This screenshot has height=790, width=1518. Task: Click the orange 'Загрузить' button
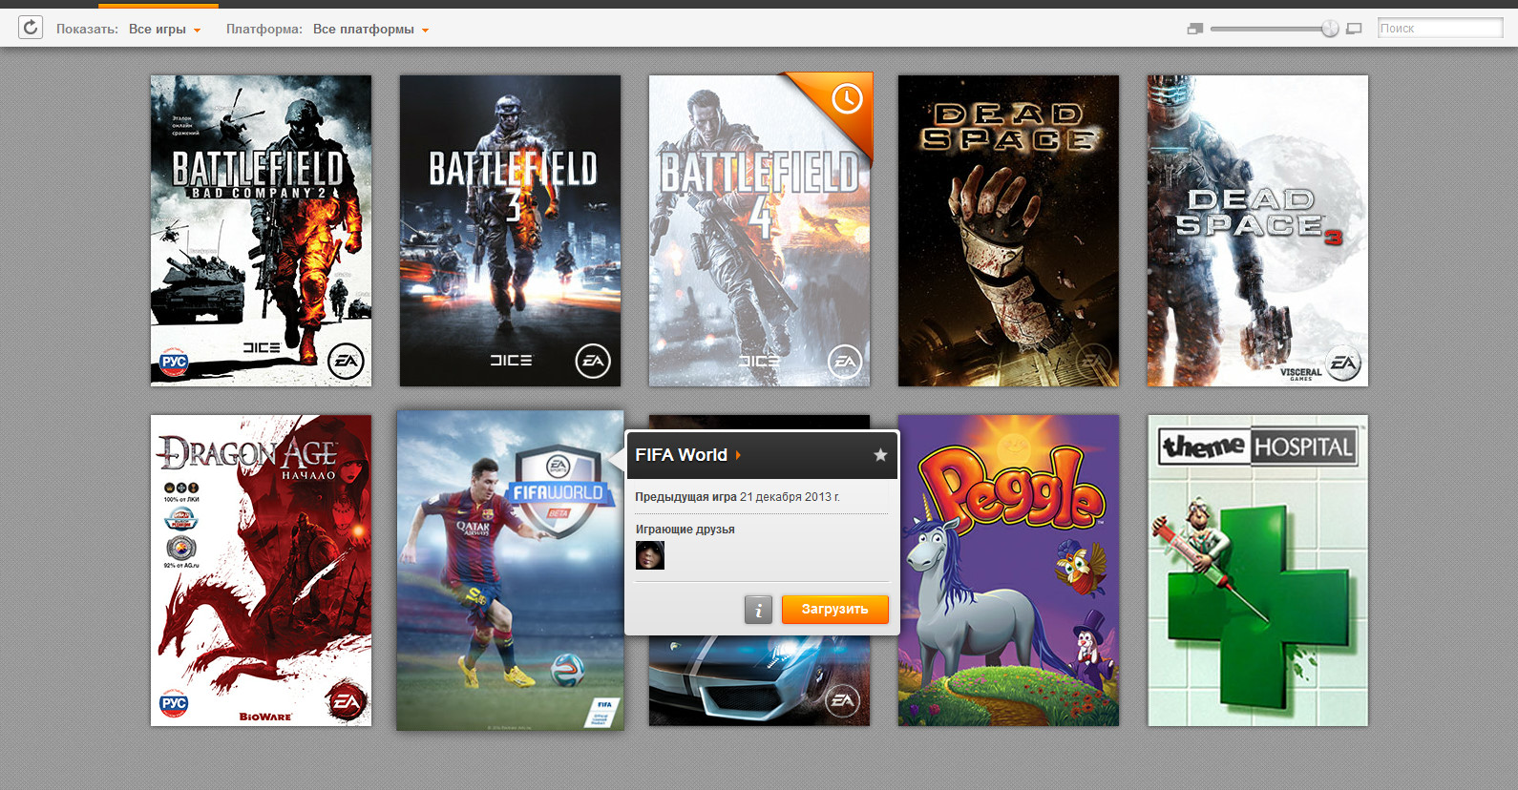(x=835, y=609)
